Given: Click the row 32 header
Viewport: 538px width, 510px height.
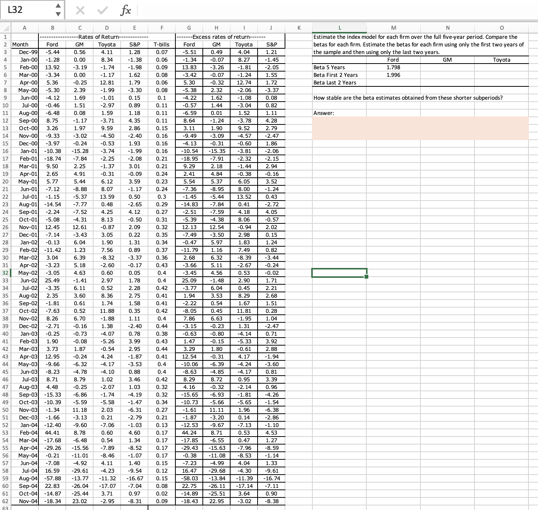Looking at the screenshot, I should pos(4,273).
